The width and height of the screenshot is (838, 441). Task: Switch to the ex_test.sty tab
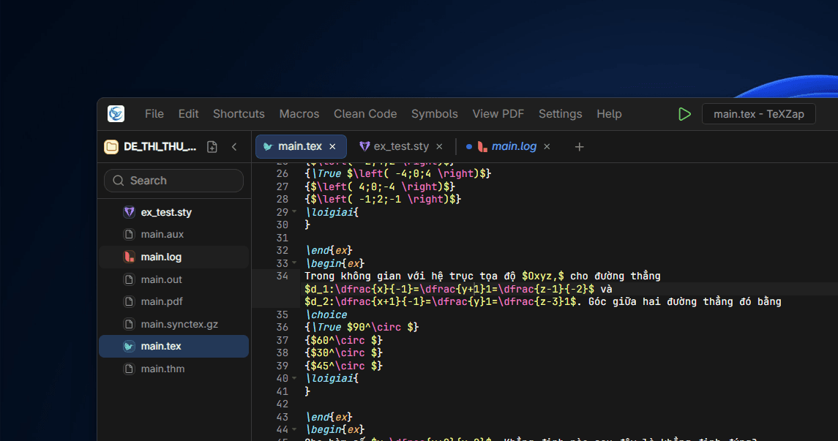[401, 146]
